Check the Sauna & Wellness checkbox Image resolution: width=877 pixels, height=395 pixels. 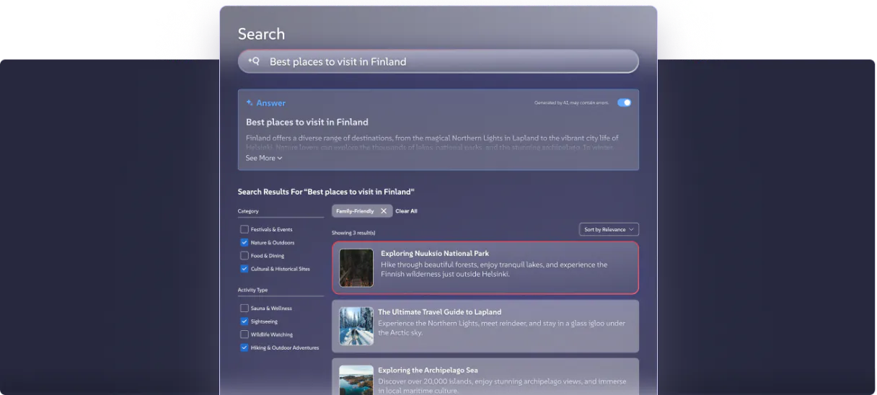tap(244, 308)
